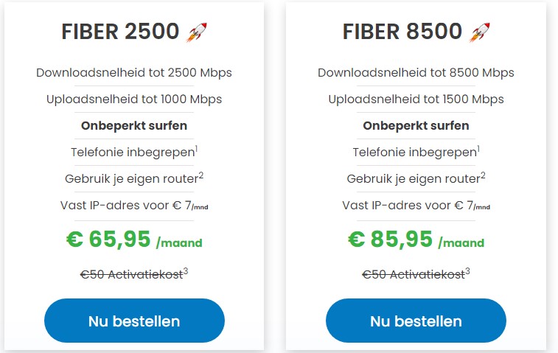Click footnote 2 on FIBER 8500 router line
558x353 pixels.
click(x=483, y=175)
